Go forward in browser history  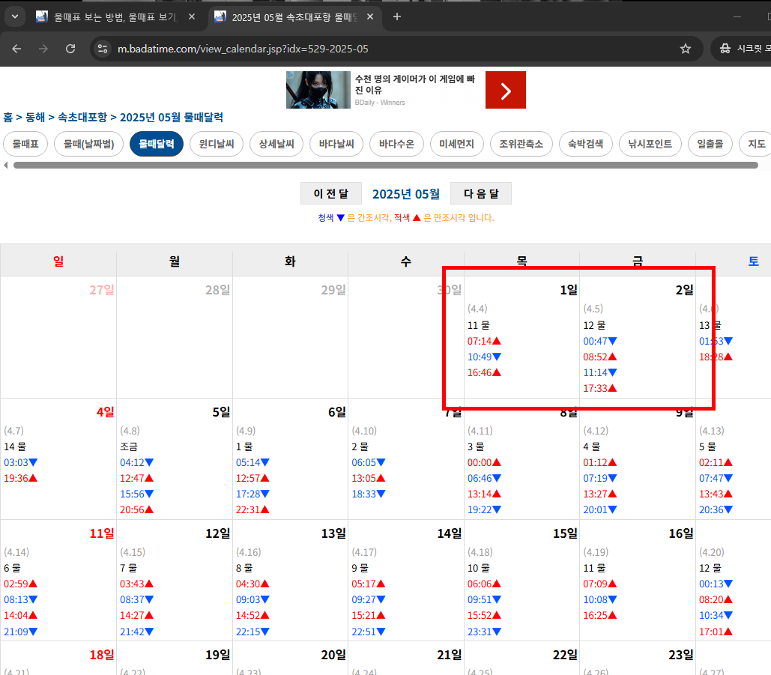click(43, 49)
